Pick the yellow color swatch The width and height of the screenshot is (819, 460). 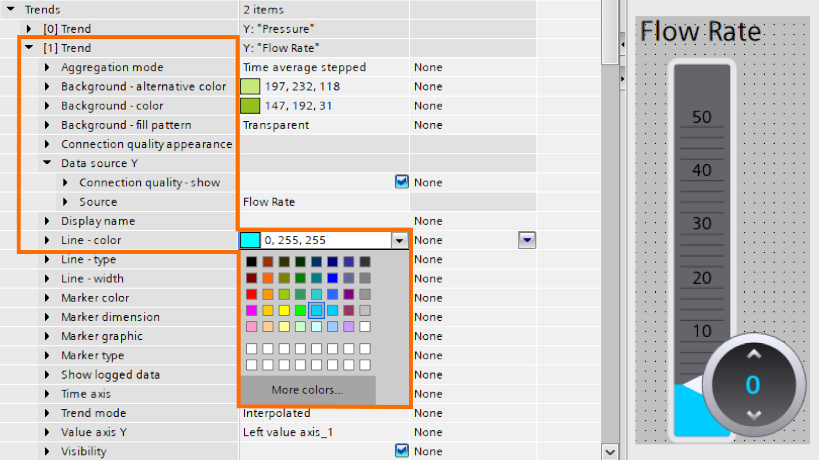(x=284, y=310)
